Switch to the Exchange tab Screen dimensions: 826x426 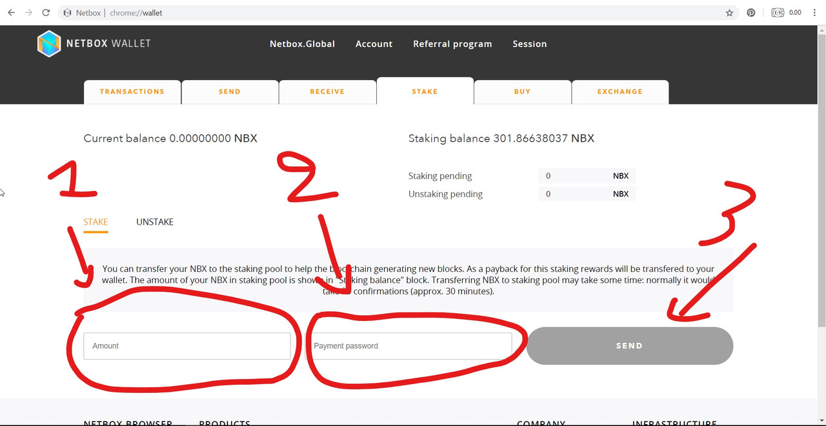(x=619, y=92)
